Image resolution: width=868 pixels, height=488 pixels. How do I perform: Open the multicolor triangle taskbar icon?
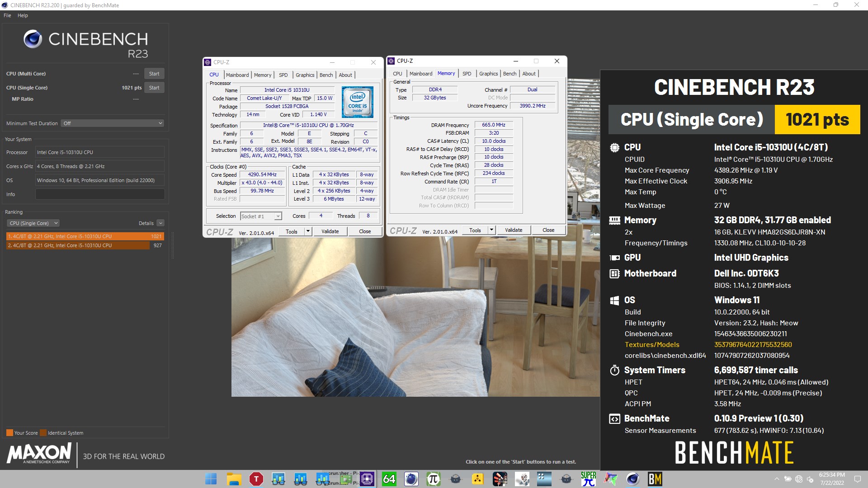tap(610, 479)
